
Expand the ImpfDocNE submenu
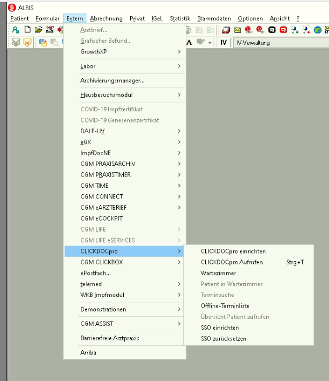coord(125,153)
